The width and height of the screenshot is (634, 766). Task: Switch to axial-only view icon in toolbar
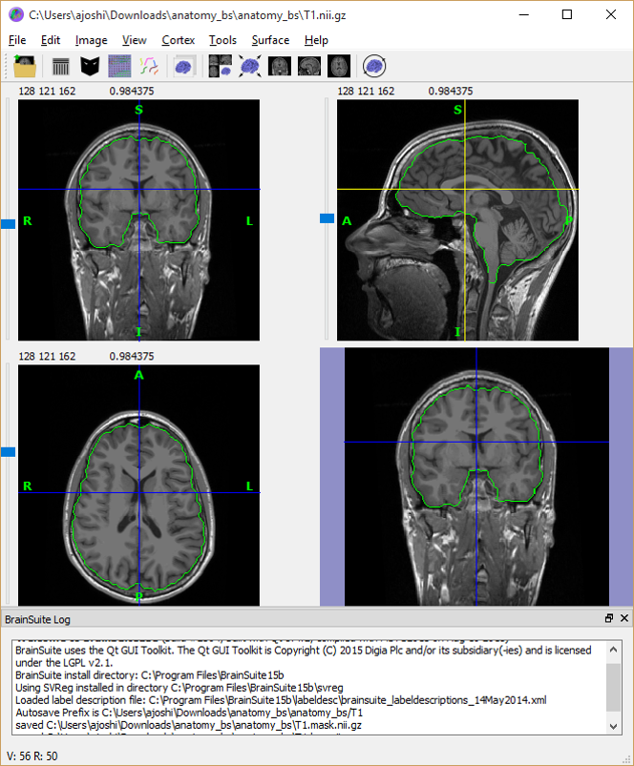pos(338,67)
